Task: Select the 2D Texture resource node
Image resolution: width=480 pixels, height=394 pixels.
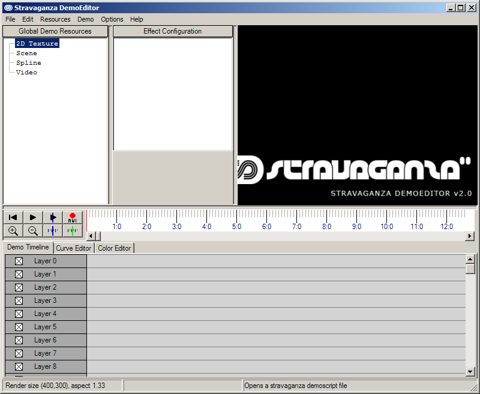Action: (x=37, y=43)
